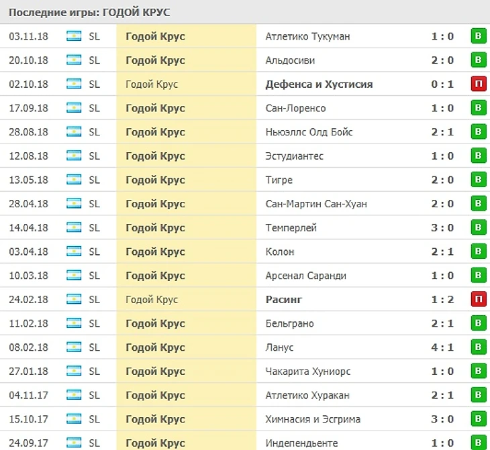The image size is (490, 450).
Task: Click the Argentina flag in the 03.11.18 row
Action: (x=74, y=36)
